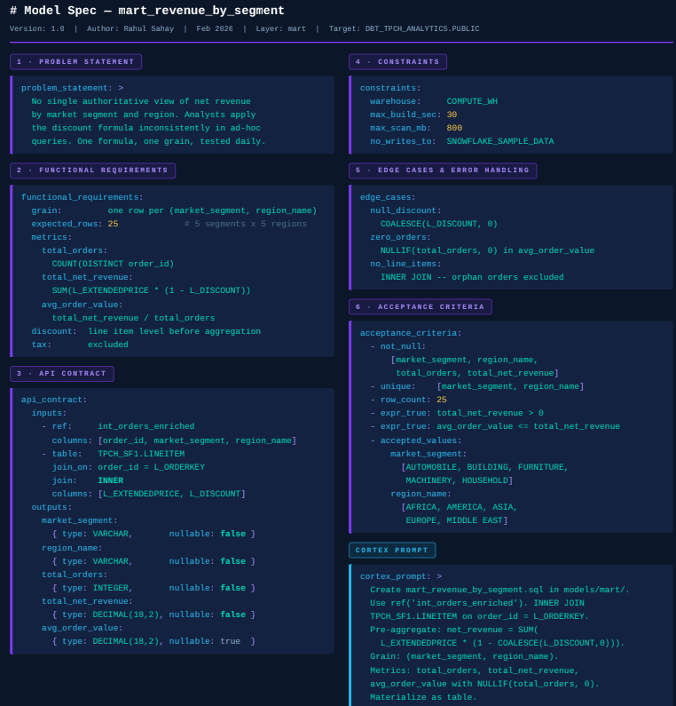The image size is (676, 706).
Task: Click 'COALESCE(L_DISCOUNT, 0)' under null_discount
Action: 439,224
